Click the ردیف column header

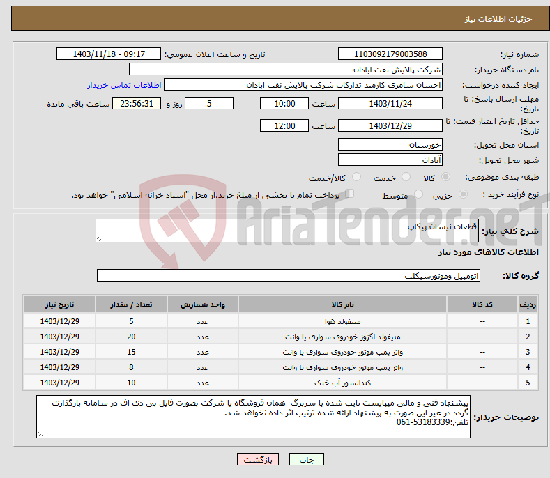point(528,304)
